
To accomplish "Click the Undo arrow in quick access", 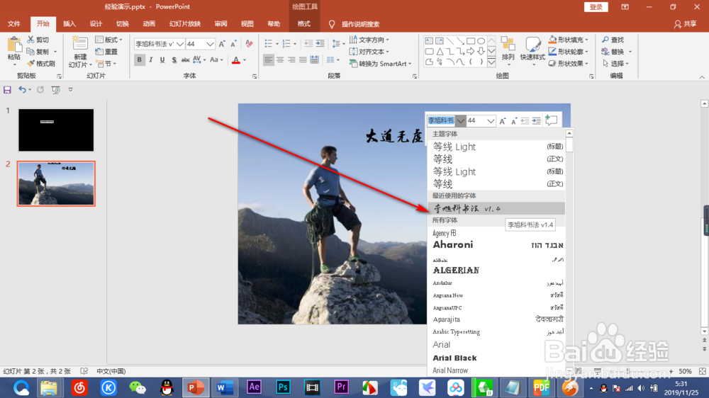I will tap(22, 90).
